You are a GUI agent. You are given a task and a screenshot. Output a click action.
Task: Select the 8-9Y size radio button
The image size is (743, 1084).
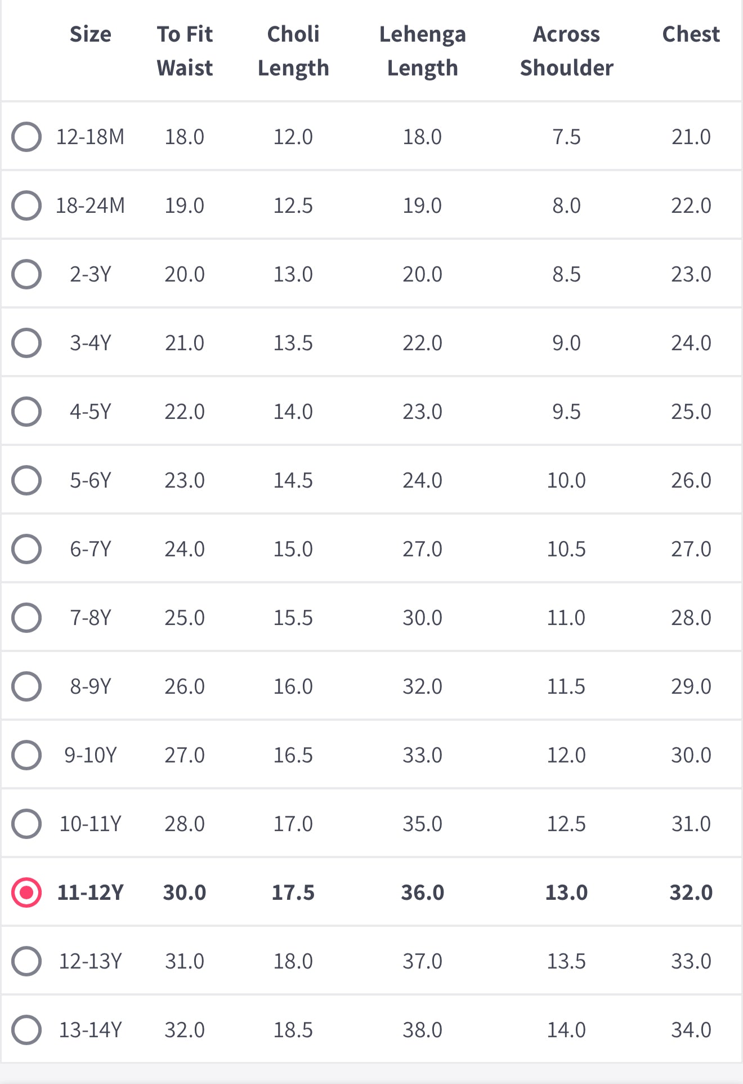(26, 686)
